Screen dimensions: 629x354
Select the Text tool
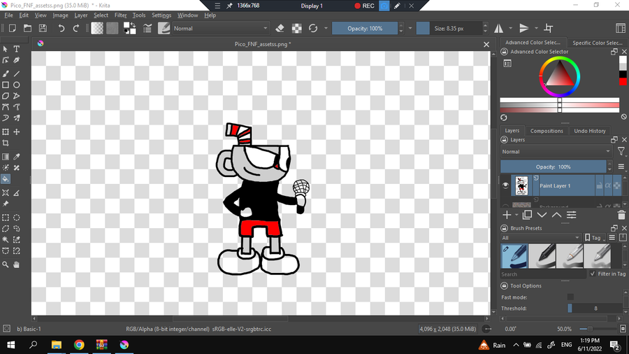17,49
